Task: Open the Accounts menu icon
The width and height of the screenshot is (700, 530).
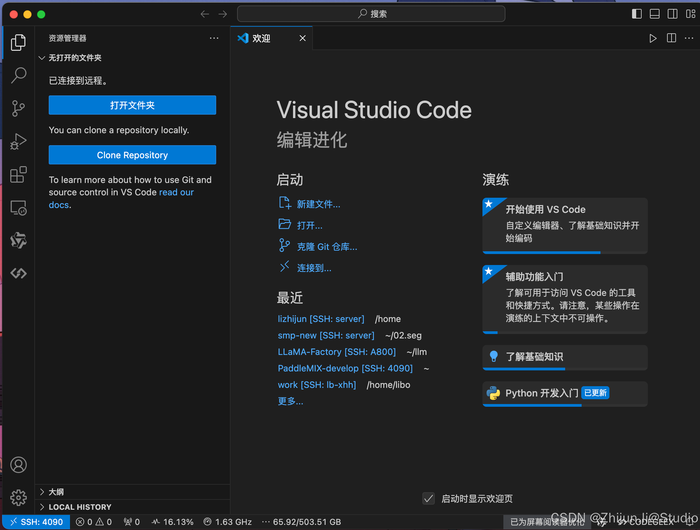Action: (18, 465)
